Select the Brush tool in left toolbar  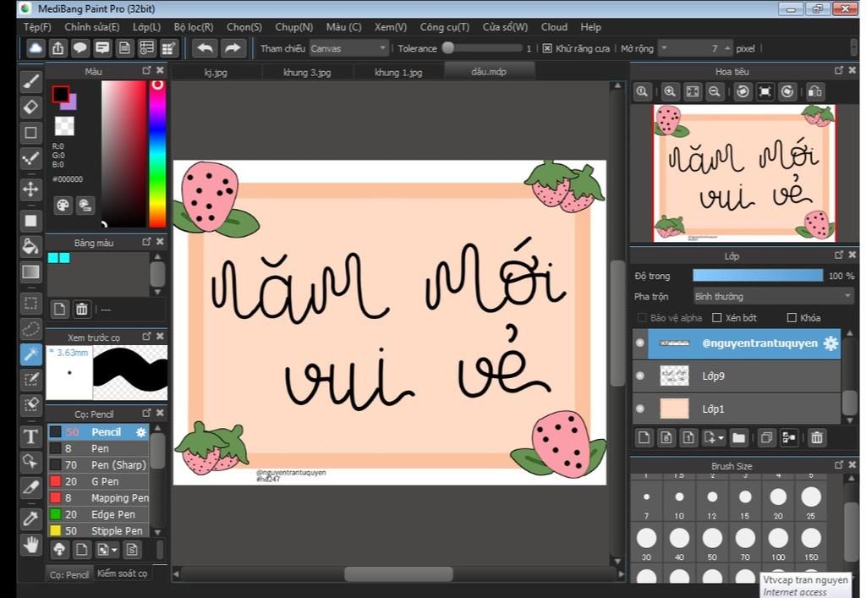pos(31,81)
